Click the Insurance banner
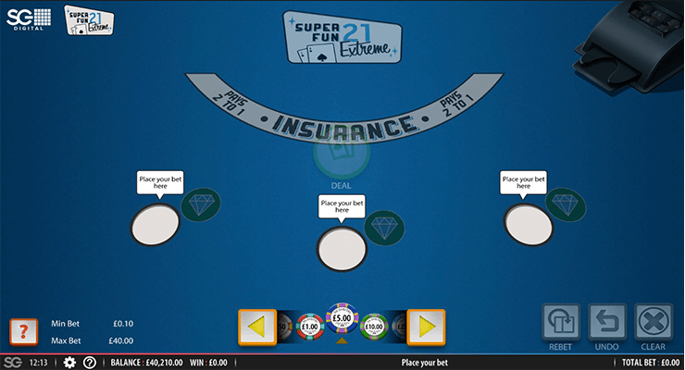The image size is (685, 370). (343, 108)
